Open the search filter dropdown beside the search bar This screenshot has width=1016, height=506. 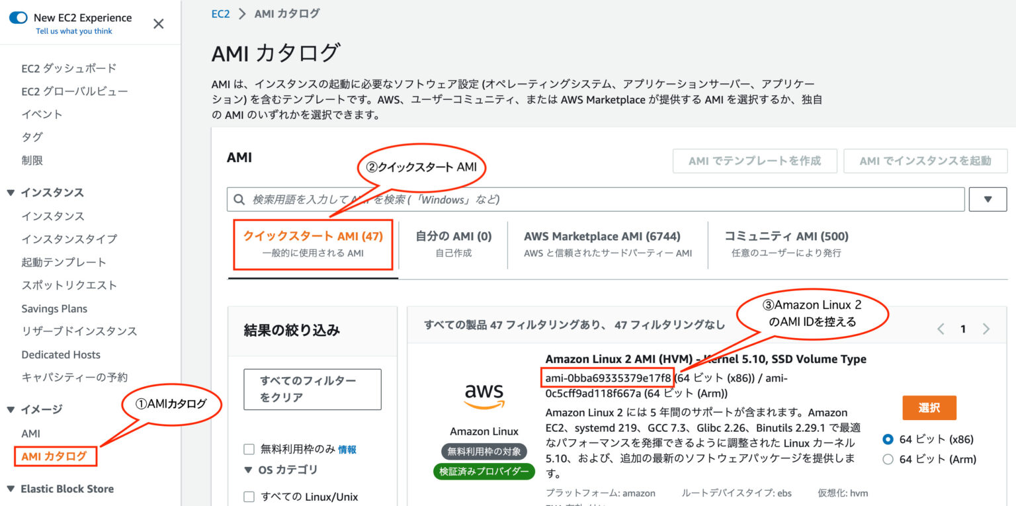tap(988, 198)
